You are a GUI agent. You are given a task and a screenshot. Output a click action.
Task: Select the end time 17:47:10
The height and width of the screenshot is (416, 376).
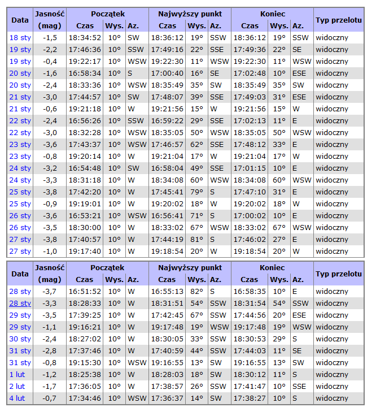(x=250, y=192)
